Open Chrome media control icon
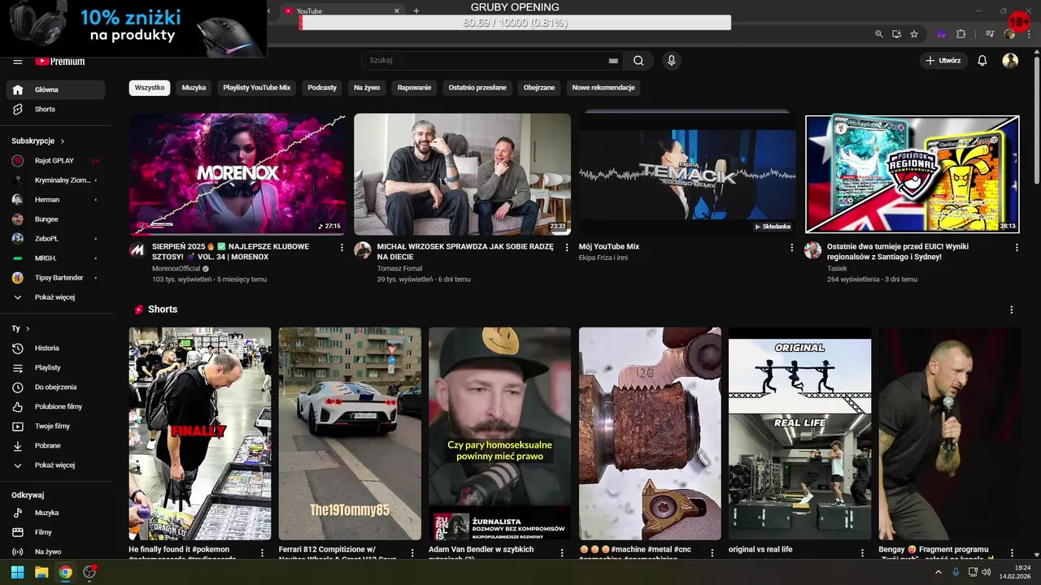 (x=990, y=34)
